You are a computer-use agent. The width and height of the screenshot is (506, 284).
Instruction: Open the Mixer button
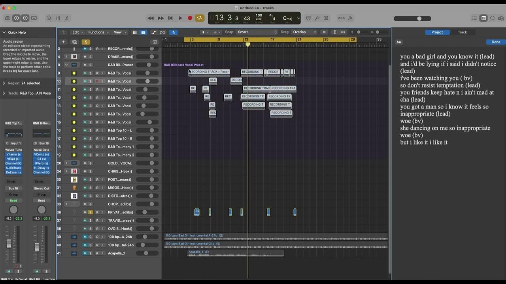[x=58, y=18]
